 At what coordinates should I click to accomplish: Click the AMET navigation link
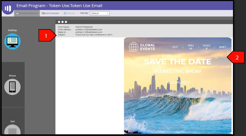pyautogui.click(x=222, y=47)
